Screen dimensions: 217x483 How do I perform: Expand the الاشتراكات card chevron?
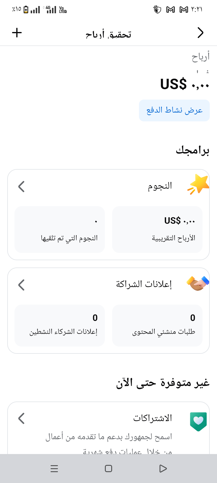(x=21, y=418)
